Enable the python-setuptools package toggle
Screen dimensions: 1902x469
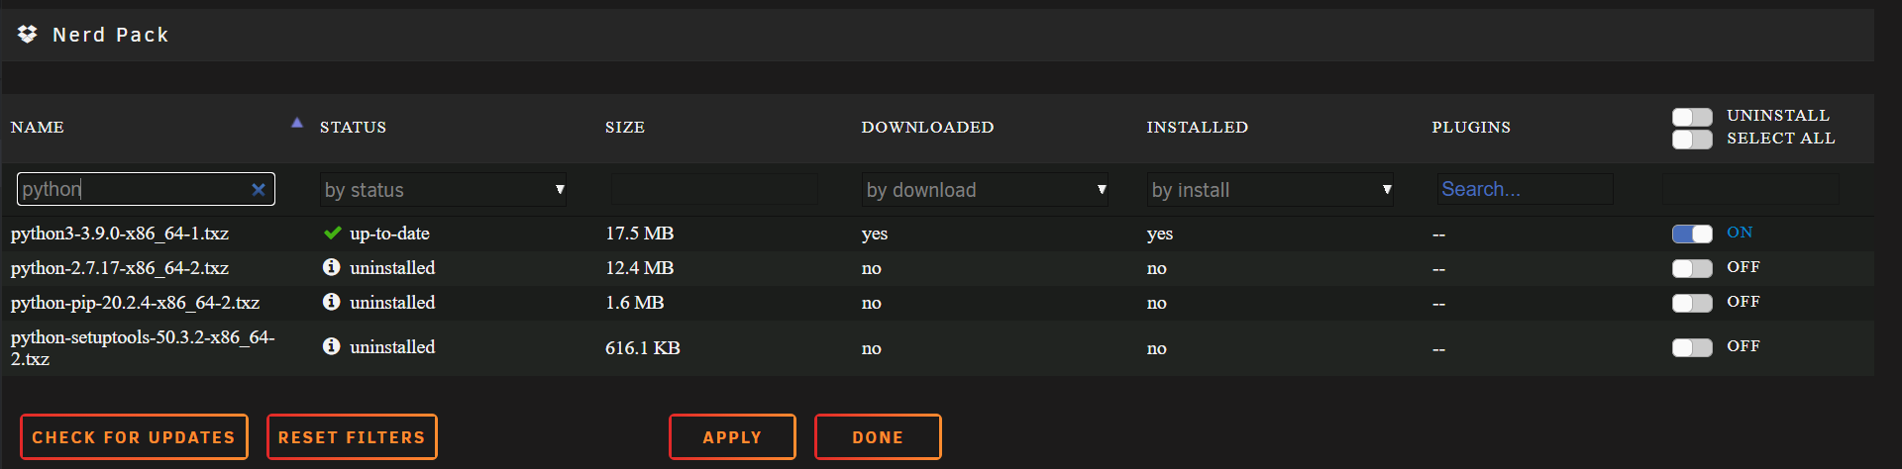point(1692,347)
